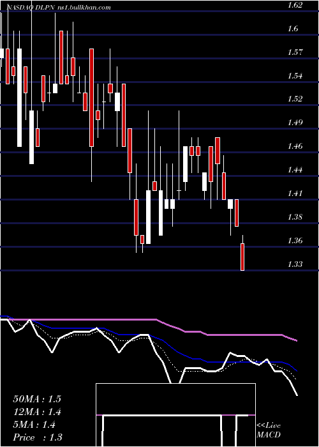Click the 50MA : 1.5 indicator text
This screenshot has width=319, height=447.
tap(37, 399)
